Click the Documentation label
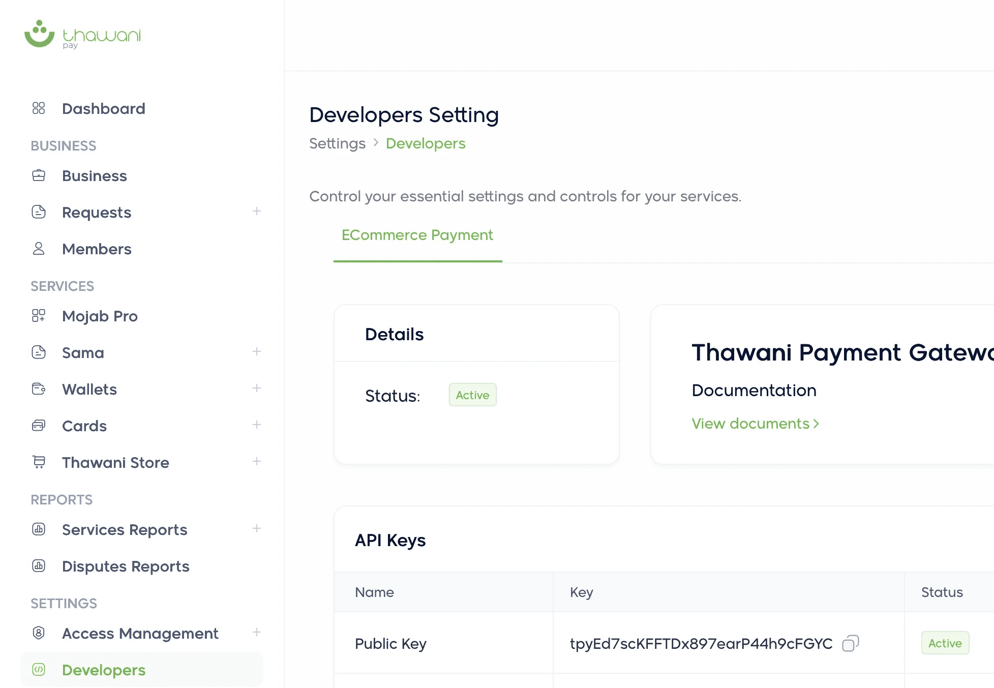Image resolution: width=994 pixels, height=688 pixels. pos(754,390)
